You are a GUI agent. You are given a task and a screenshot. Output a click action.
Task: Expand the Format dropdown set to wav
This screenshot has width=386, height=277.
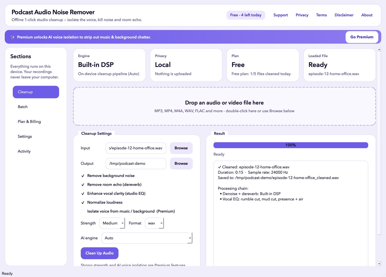(x=154, y=223)
